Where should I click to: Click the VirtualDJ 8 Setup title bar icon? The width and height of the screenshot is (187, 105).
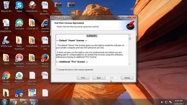[x=53, y=18]
